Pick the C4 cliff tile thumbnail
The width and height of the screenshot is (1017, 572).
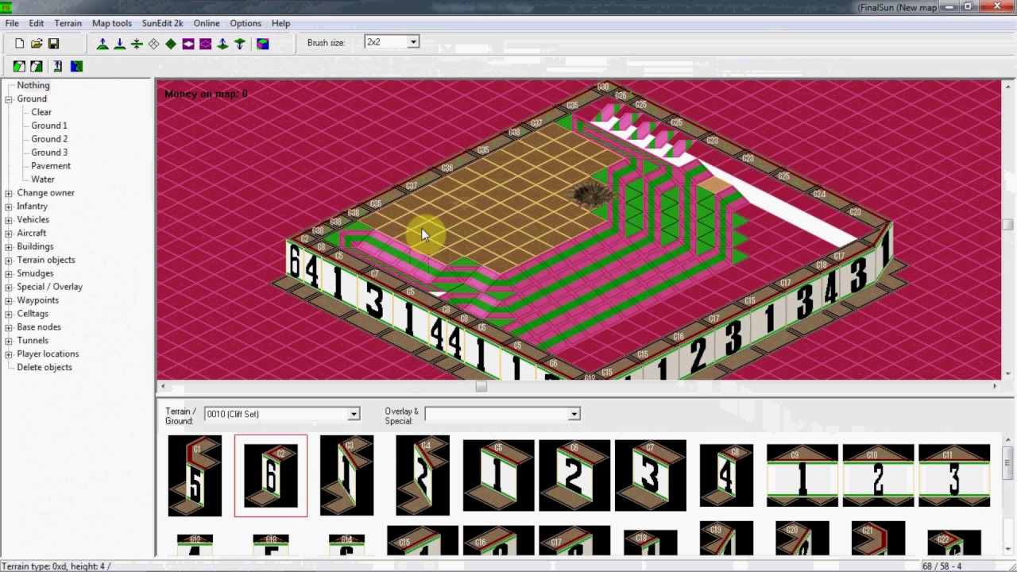(x=423, y=476)
